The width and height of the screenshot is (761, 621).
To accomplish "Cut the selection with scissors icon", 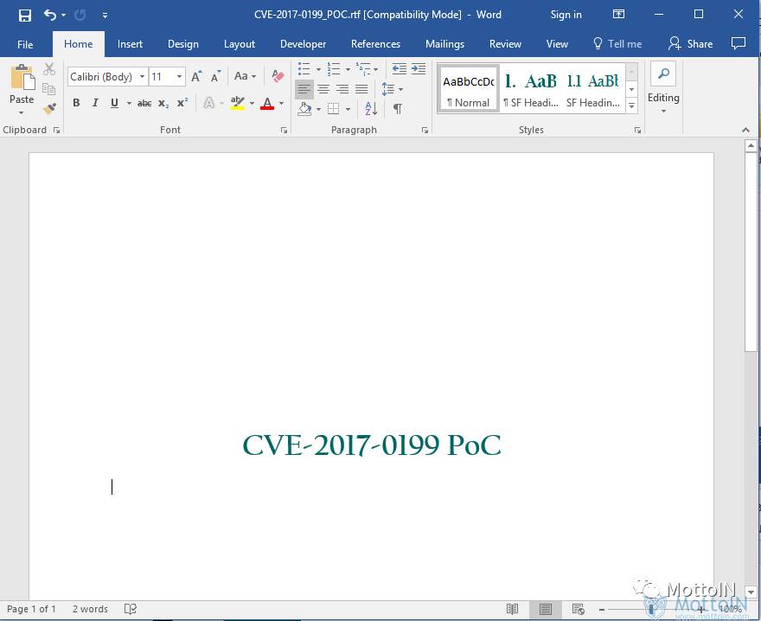I will point(49,69).
